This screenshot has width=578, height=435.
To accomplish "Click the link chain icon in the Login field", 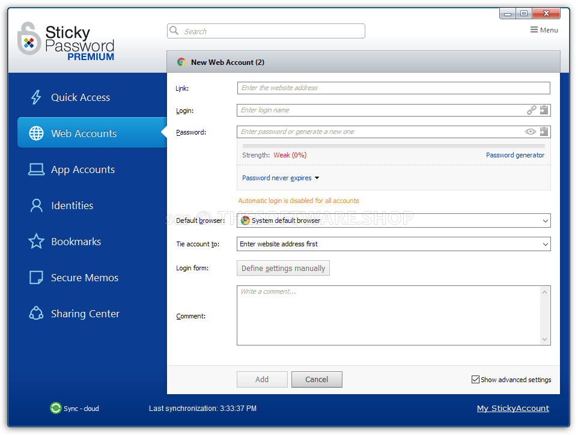I will coord(531,110).
